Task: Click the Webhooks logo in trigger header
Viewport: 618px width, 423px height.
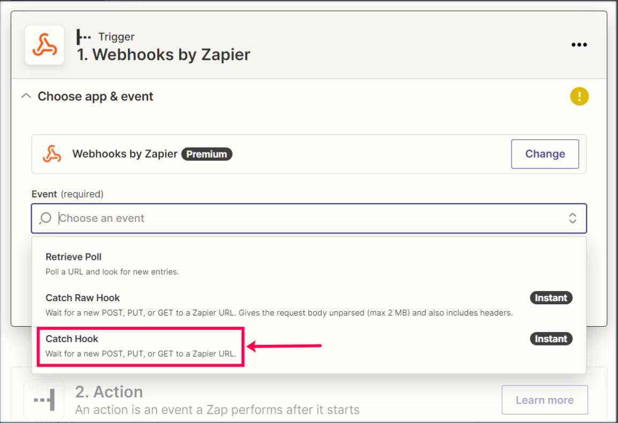Action: [x=44, y=45]
